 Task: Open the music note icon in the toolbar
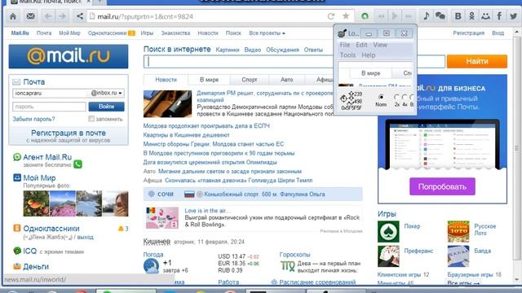pos(427,16)
